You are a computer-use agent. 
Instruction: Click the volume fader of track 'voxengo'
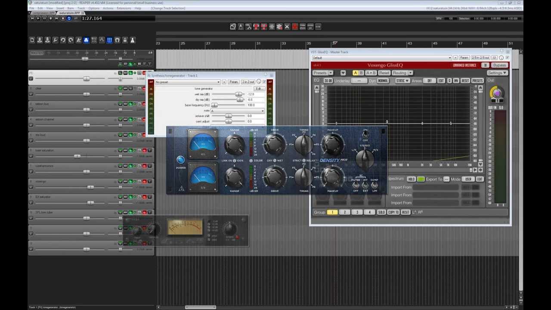tap(90, 187)
